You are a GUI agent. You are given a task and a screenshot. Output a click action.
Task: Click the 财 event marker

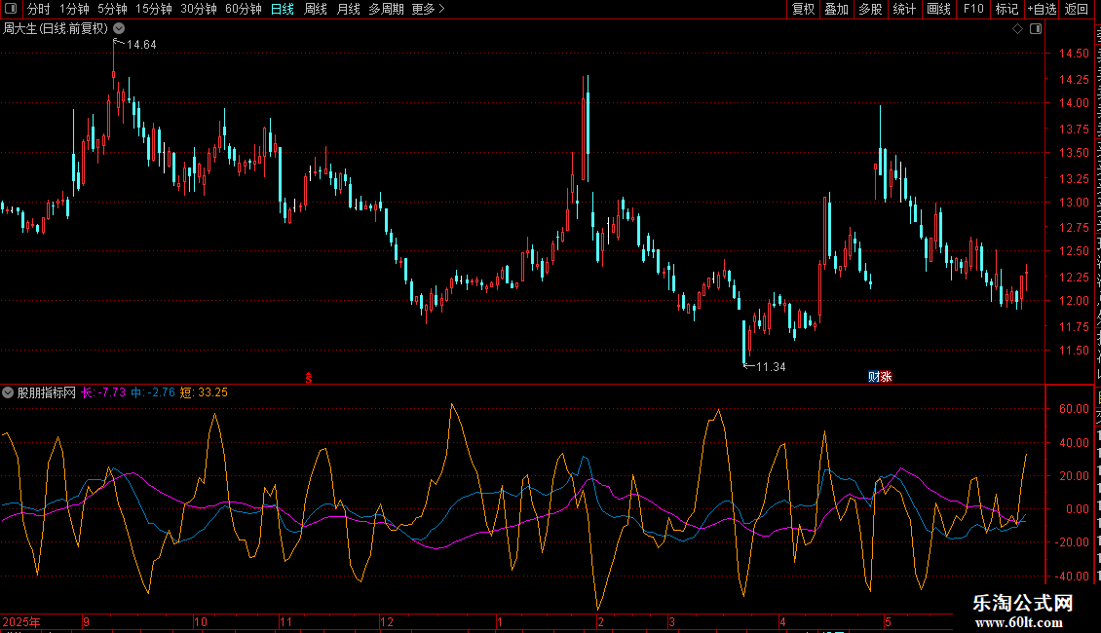point(874,377)
